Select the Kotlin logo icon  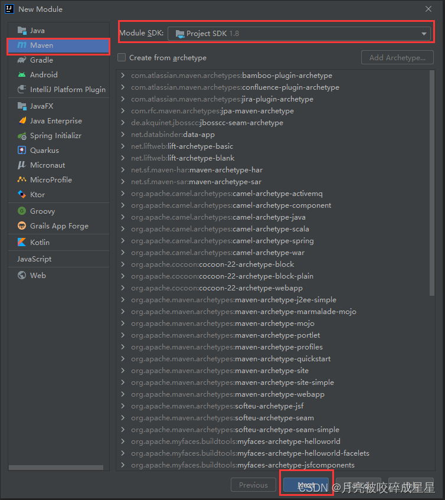22,243
